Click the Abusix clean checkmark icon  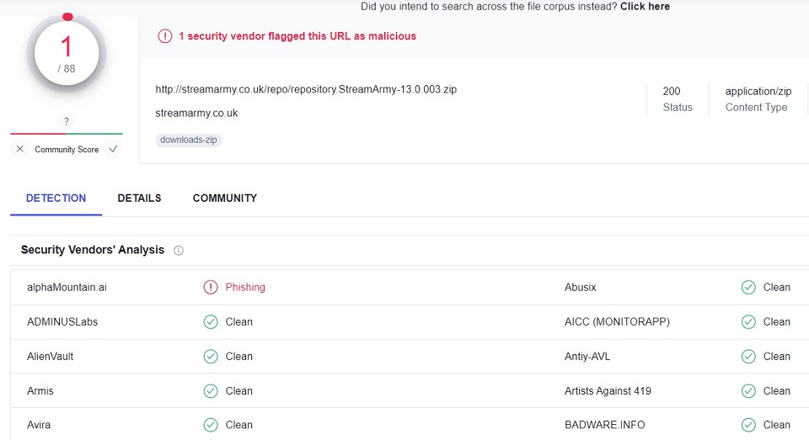pos(748,287)
